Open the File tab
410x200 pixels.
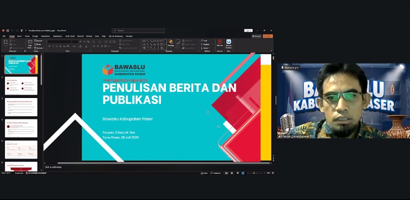coord(4,36)
